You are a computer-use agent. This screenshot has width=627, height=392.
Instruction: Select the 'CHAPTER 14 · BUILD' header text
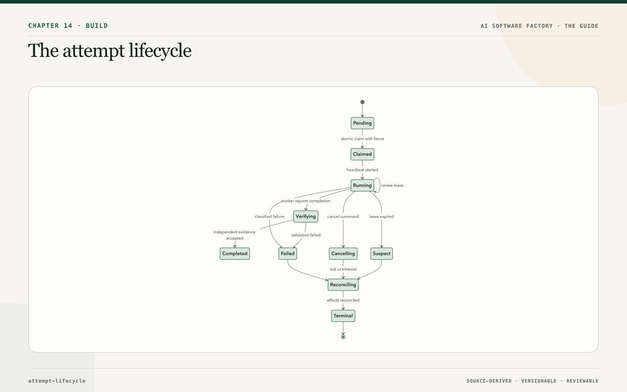pyautogui.click(x=68, y=26)
